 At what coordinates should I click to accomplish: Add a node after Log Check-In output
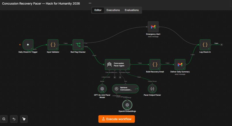click(222, 45)
